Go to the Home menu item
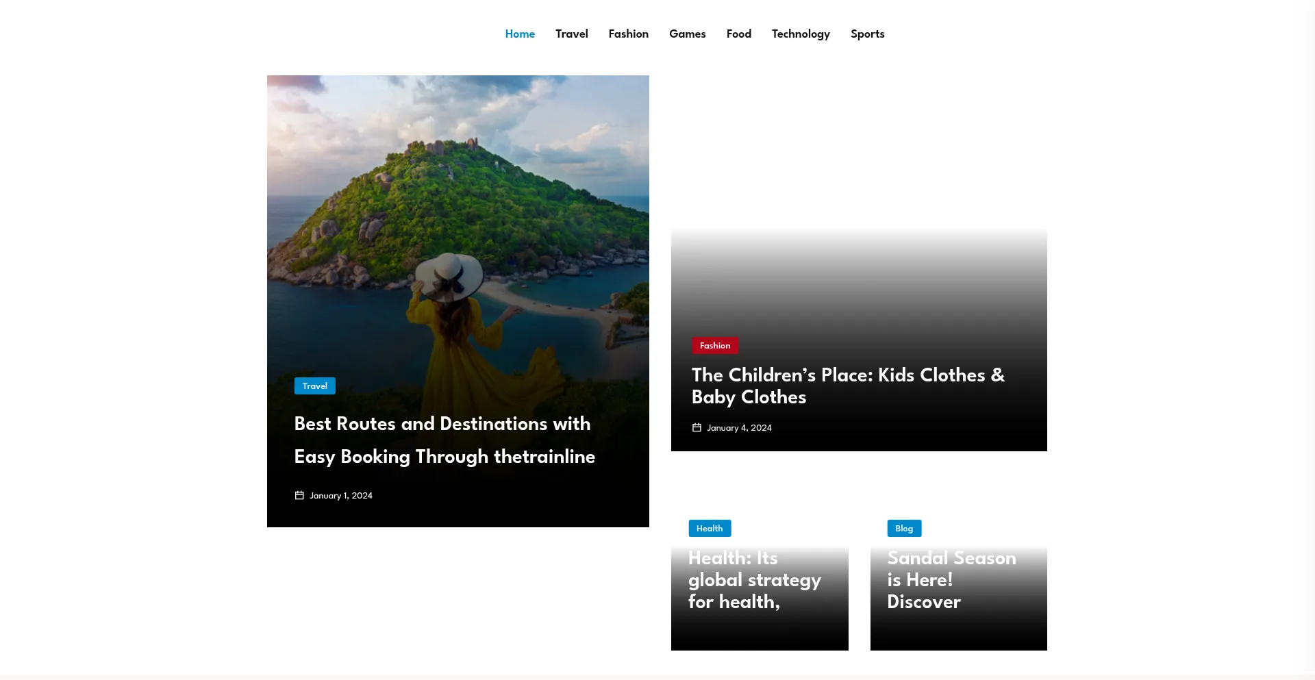Image resolution: width=1315 pixels, height=680 pixels. pos(520,34)
